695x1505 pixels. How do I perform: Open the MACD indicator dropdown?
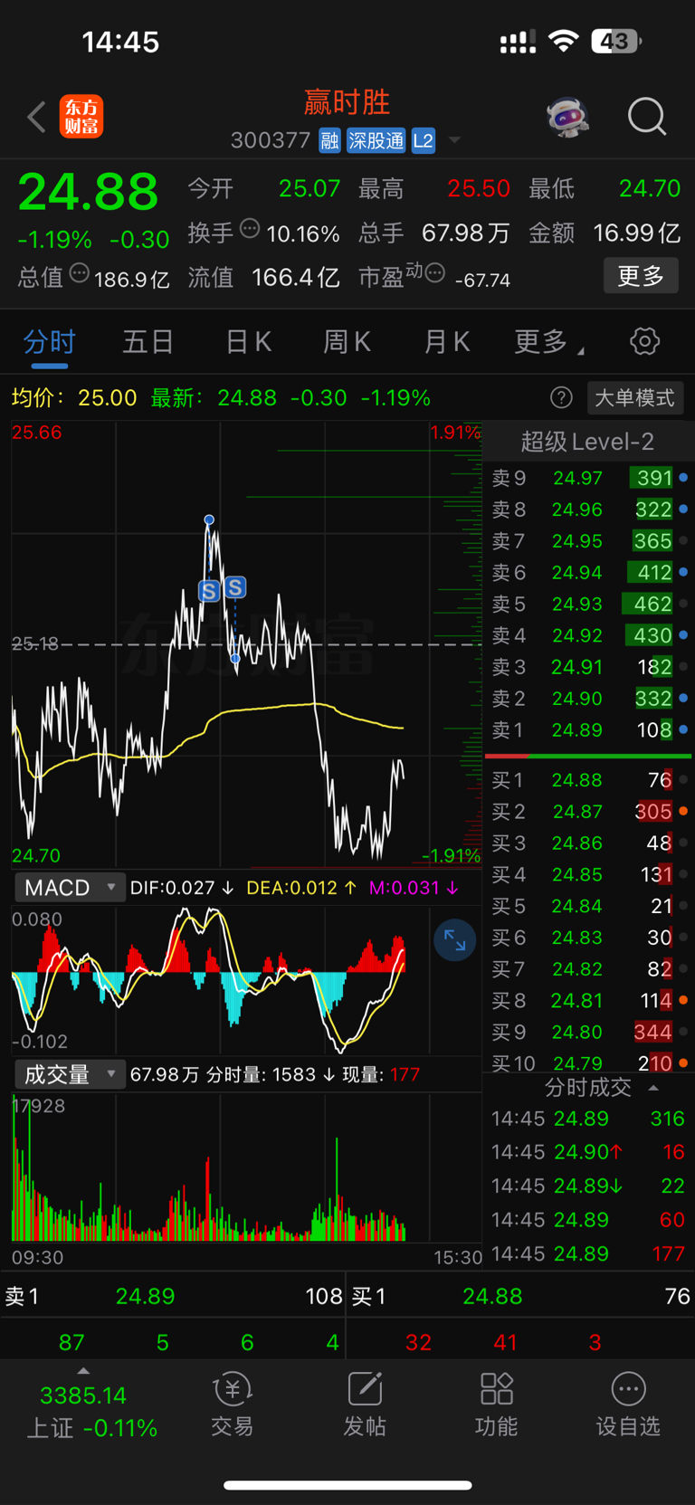click(69, 888)
